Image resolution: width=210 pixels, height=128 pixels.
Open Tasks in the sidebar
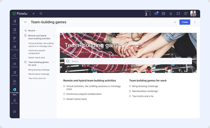point(14,31)
